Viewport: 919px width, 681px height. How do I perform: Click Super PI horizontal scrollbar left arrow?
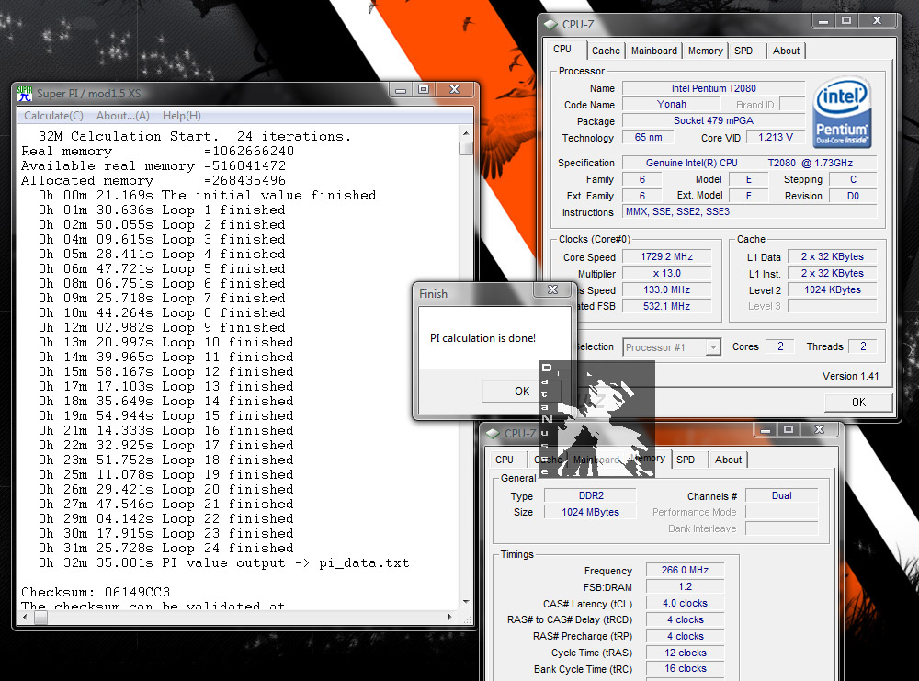point(25,617)
